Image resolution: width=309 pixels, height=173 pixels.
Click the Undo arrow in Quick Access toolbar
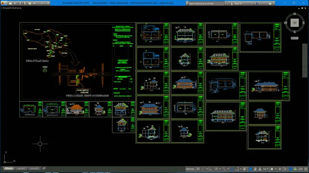tap(34, 3)
